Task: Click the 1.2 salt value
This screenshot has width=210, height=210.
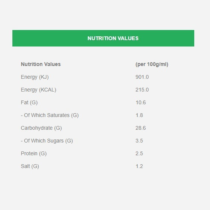Action: point(139,166)
